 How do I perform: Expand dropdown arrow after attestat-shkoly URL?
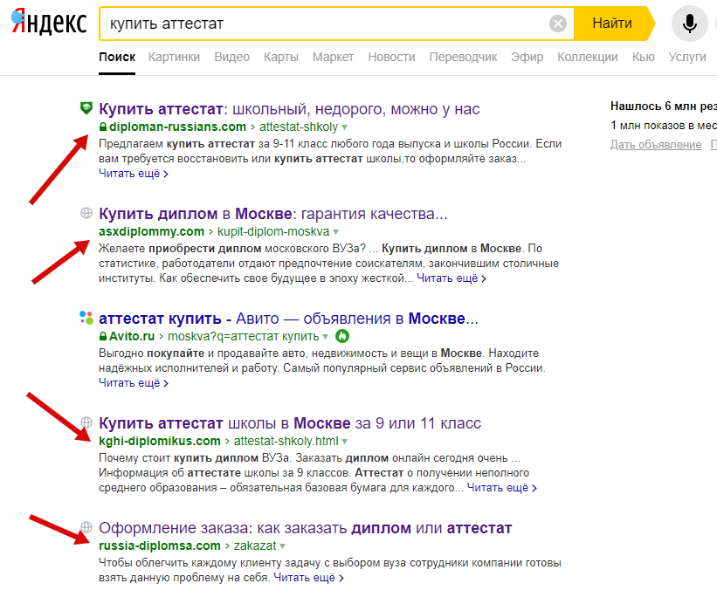tap(345, 127)
